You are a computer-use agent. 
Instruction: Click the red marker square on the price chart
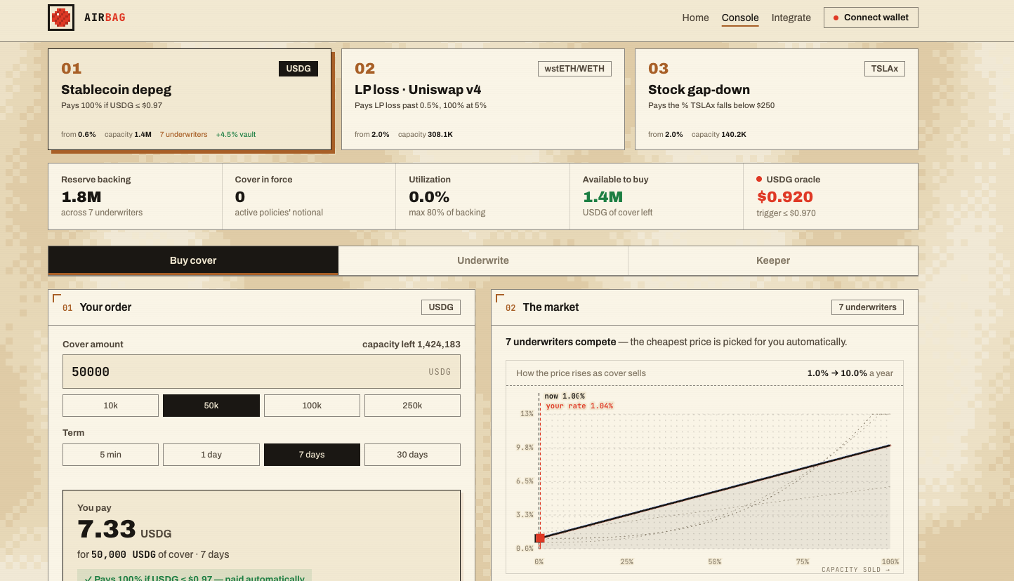click(539, 538)
